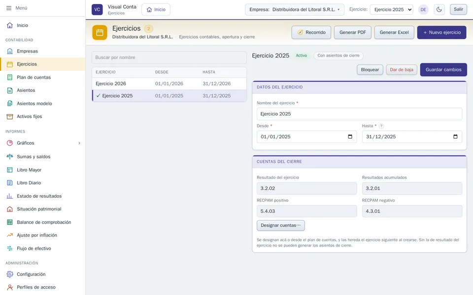Click the Ajuste por inflación trend icon
Viewport: 473px width, 295px height.
[10, 235]
